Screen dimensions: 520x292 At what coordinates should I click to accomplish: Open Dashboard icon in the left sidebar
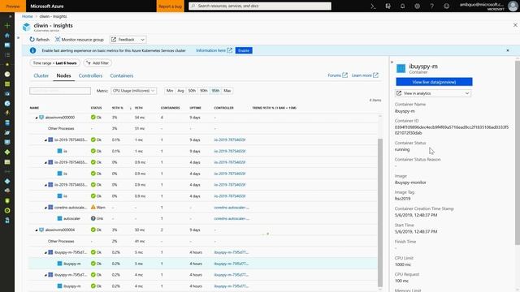click(x=7, y=45)
